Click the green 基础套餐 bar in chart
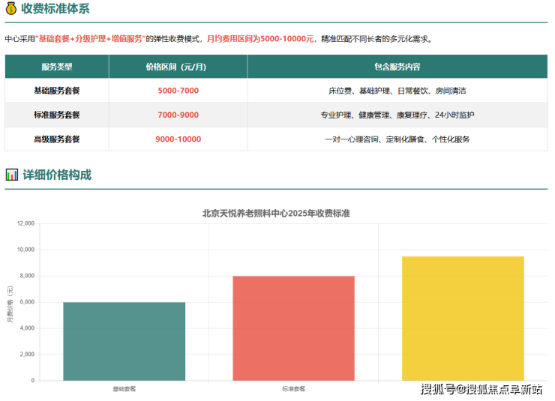Image resolution: width=555 pixels, height=401 pixels. tap(124, 341)
